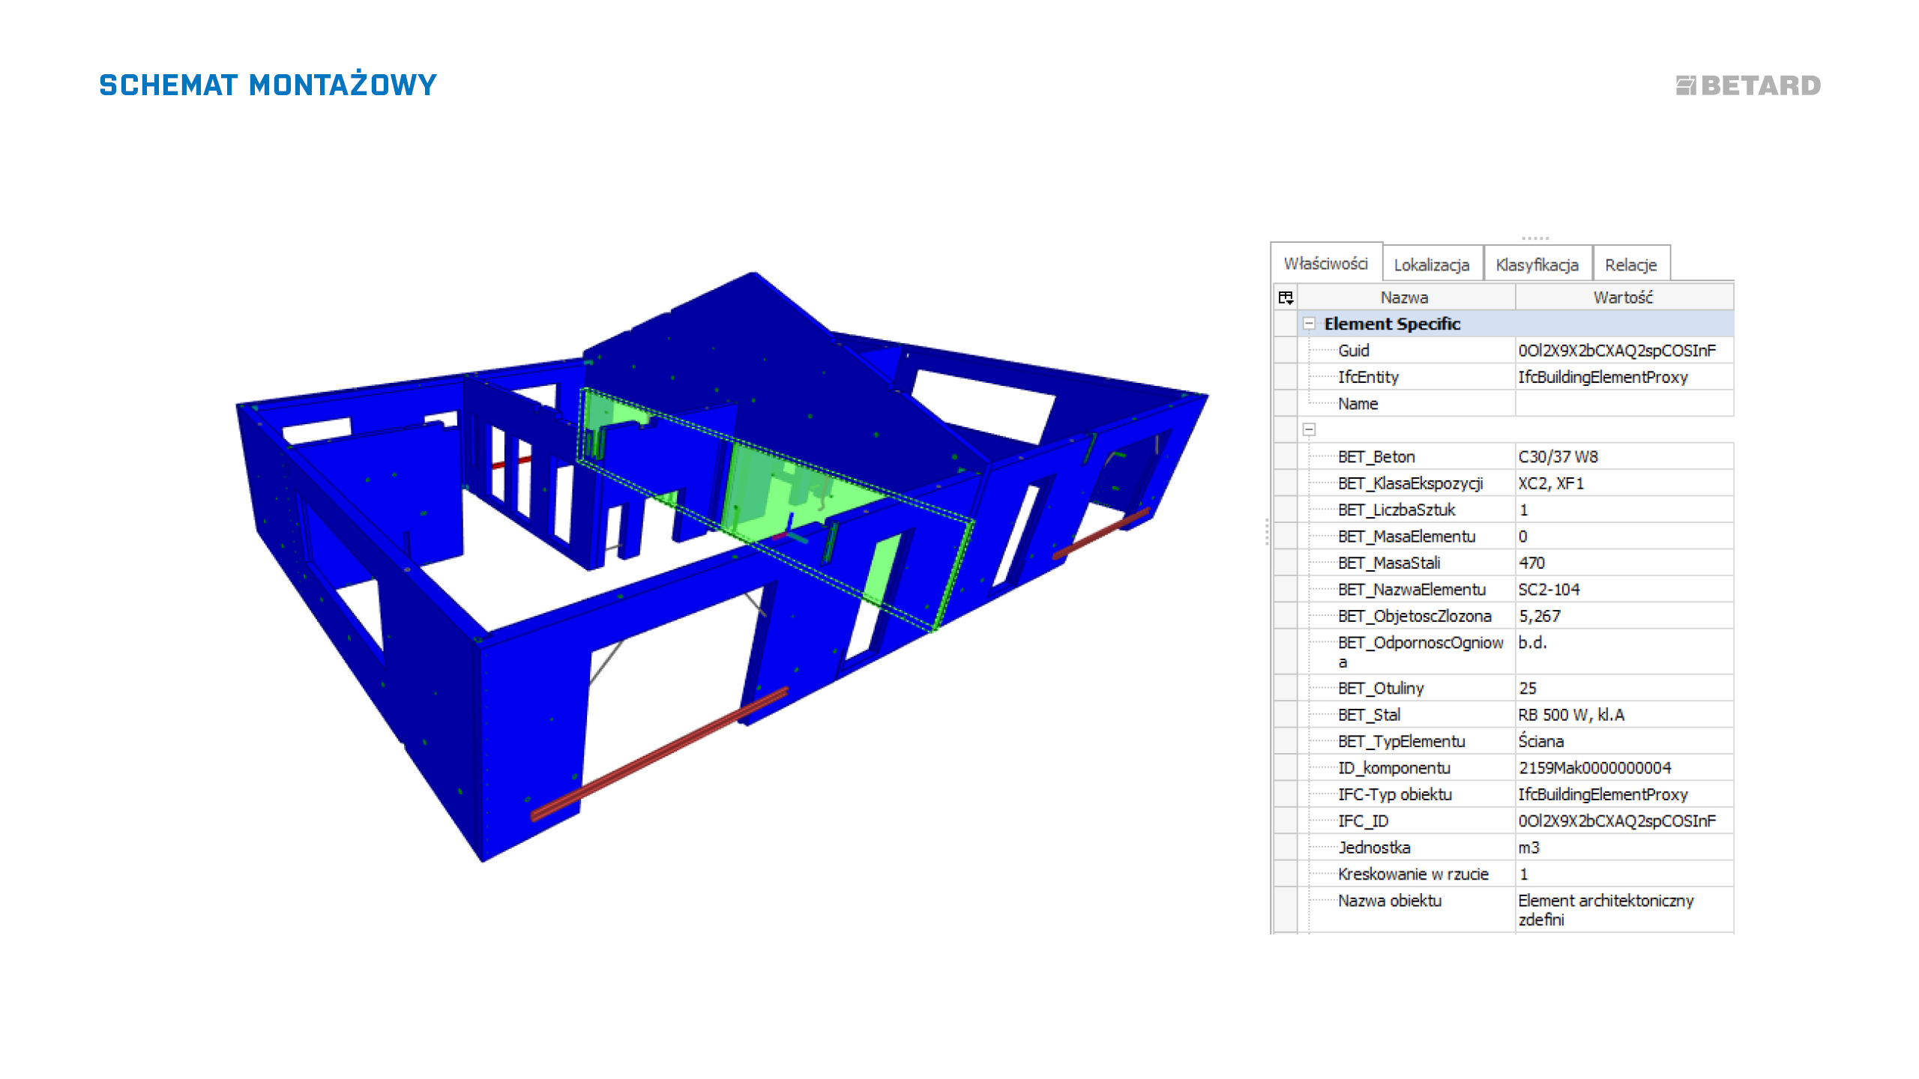Click the XC2, XF1 value
1919x1079 pixels.
click(1551, 483)
